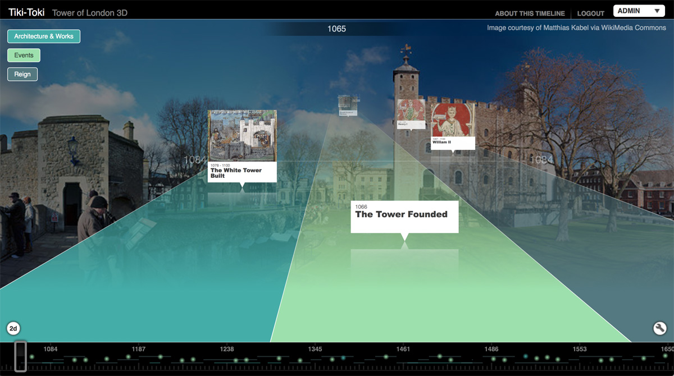Click the LOGOUT link
The height and width of the screenshot is (376, 674).
point(590,13)
